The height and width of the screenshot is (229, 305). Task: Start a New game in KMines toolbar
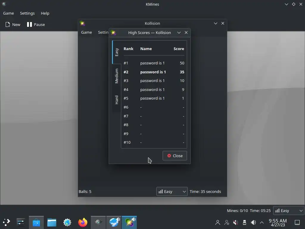coord(13,24)
